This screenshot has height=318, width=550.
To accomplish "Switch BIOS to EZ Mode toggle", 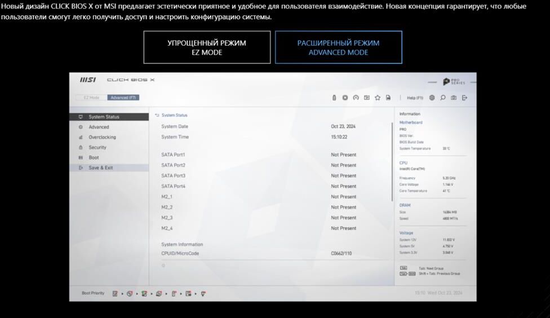I will pos(91,98).
